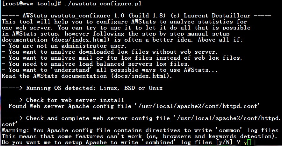Click the 'load balanced servers log files' line
This screenshot has height=146, width=282.
96,64
